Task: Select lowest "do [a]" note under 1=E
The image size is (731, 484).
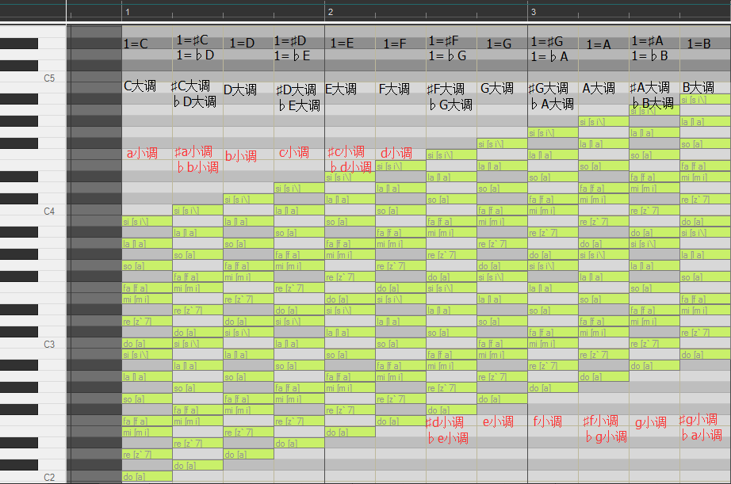Action: point(350,432)
